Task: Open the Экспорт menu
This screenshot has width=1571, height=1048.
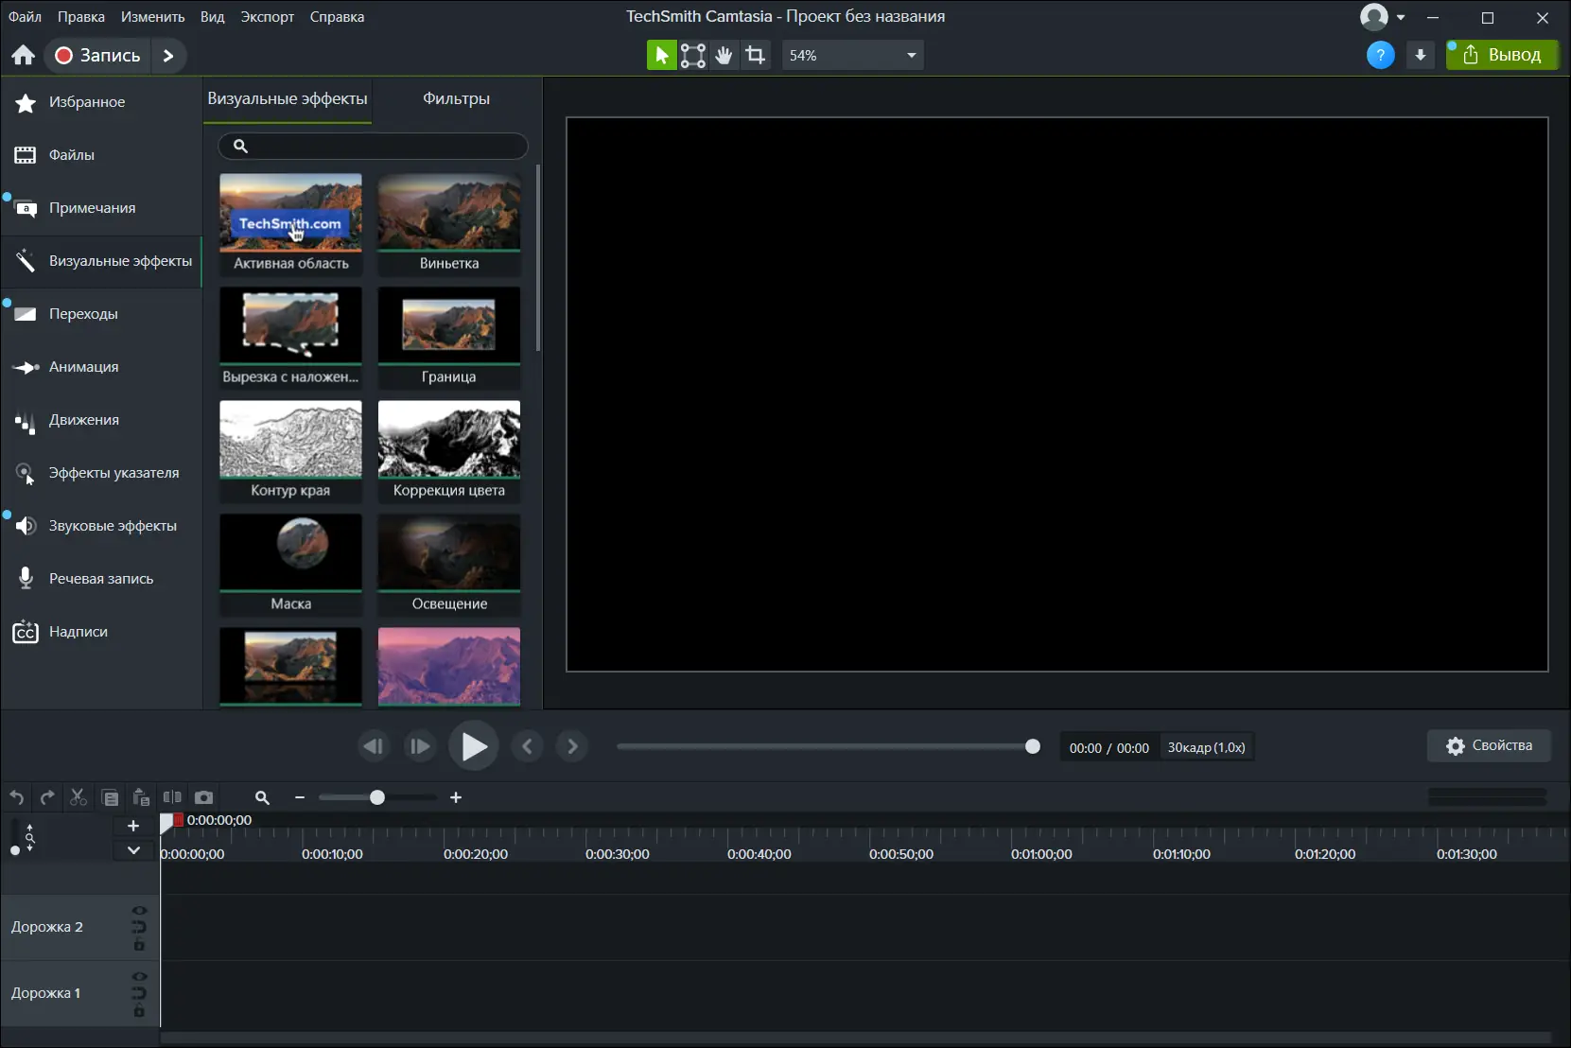Action: [267, 17]
